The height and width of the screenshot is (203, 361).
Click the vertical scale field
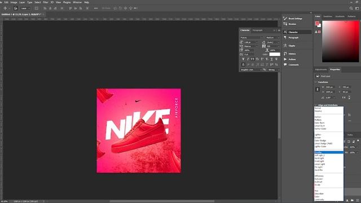point(249,50)
